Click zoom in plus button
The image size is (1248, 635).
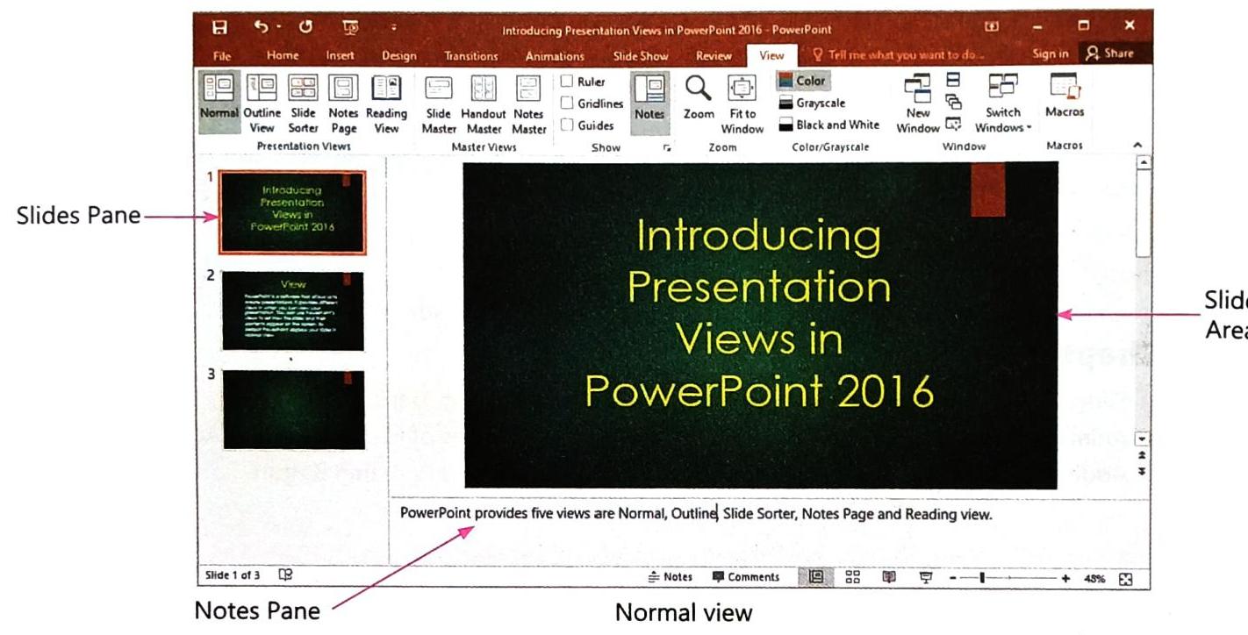(x=1065, y=578)
